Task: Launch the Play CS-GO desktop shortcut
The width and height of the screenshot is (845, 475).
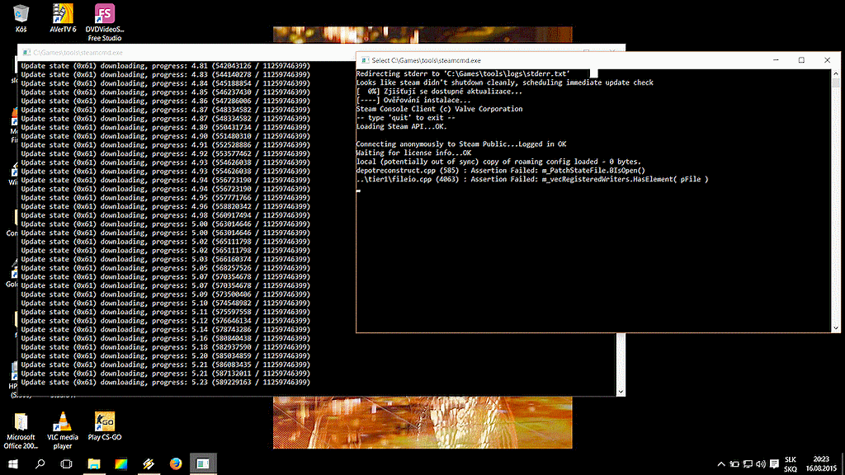Action: [105, 426]
